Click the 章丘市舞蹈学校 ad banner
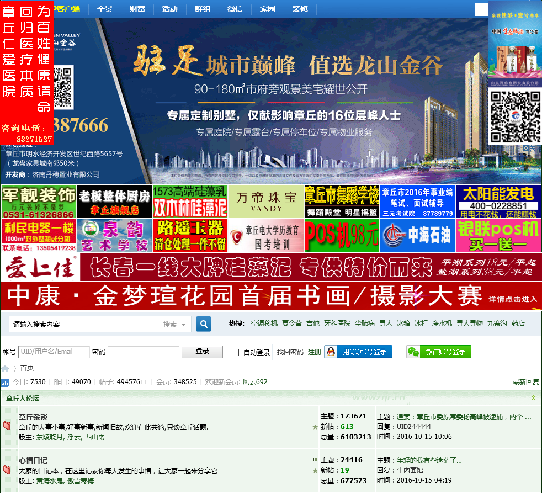 (x=342, y=202)
